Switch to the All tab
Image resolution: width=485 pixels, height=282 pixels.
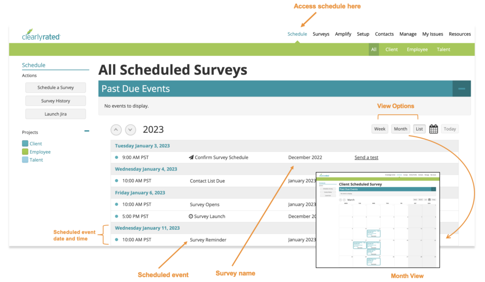pyautogui.click(x=374, y=49)
